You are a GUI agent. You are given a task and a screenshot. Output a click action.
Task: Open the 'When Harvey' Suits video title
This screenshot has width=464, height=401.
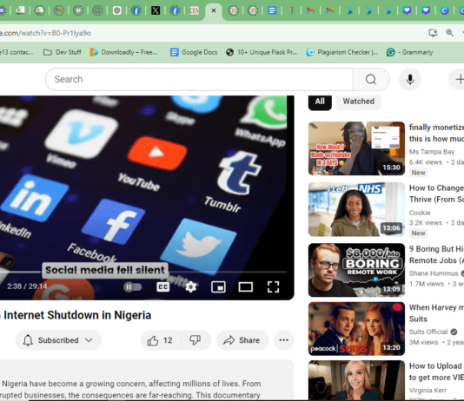click(436, 313)
